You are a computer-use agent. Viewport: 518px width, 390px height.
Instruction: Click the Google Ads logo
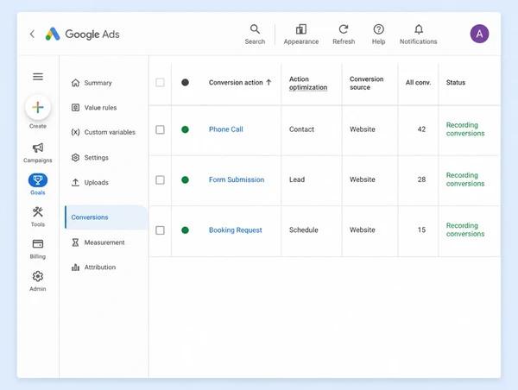point(82,34)
